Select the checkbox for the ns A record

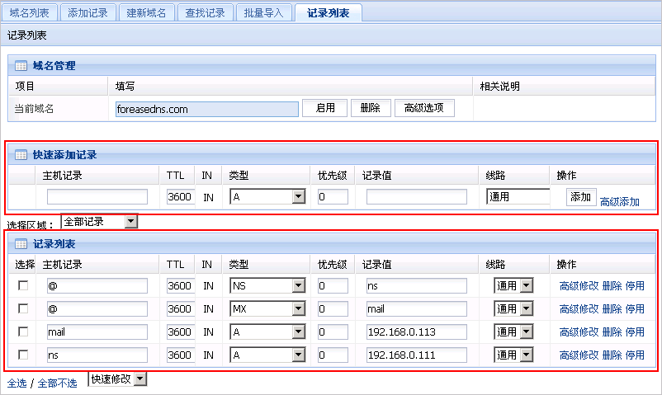23,355
